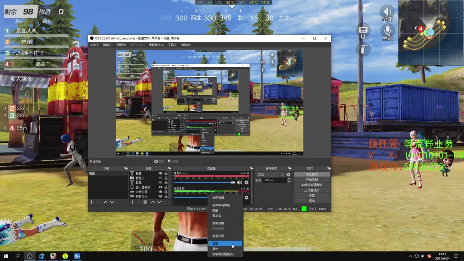The width and height of the screenshot is (464, 261).
Task: Toggle the lock on the 摄像头 source
Action: point(166,178)
